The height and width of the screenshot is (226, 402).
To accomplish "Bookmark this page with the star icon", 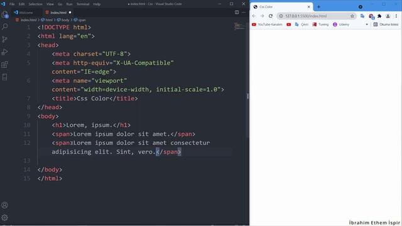I will coord(352,16).
